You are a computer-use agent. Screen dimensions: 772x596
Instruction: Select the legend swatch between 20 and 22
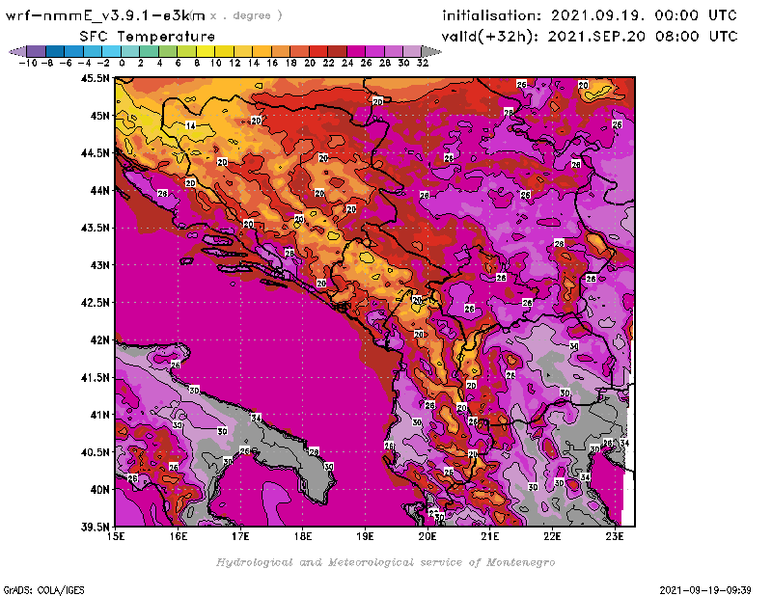318,51
